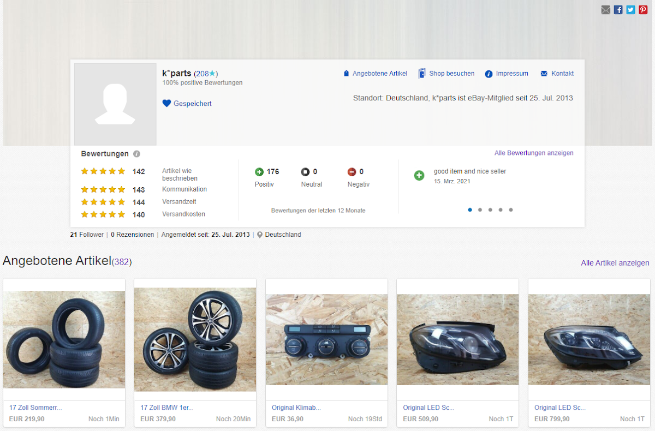Open the 17 Zoll BMW 1er wheels image
The image size is (655, 431).
(x=195, y=339)
